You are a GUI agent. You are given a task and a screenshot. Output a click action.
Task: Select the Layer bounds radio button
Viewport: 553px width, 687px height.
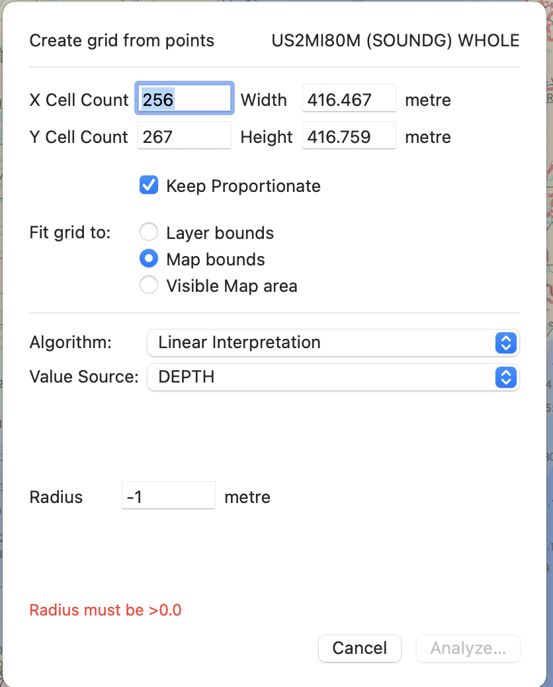[149, 232]
